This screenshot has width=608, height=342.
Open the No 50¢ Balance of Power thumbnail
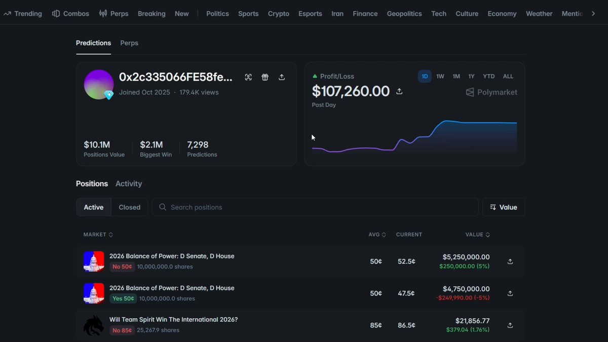click(x=94, y=261)
